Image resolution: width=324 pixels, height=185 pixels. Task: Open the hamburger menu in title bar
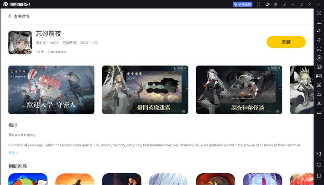coord(276,4)
